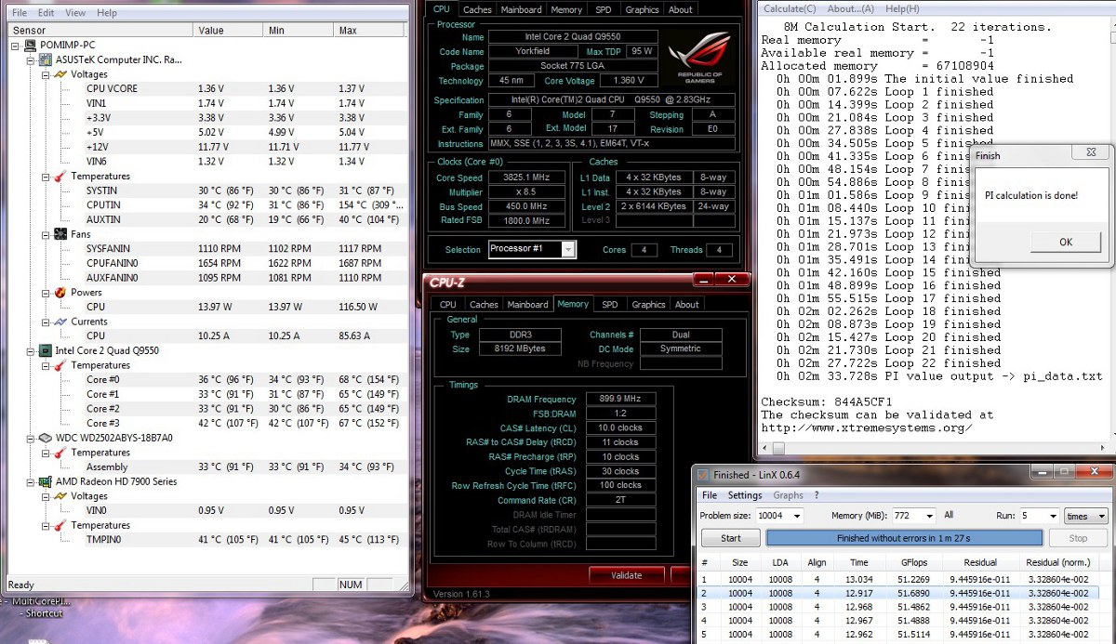The height and width of the screenshot is (644, 1116).
Task: Click the Fans category fan icon
Action: 60,234
